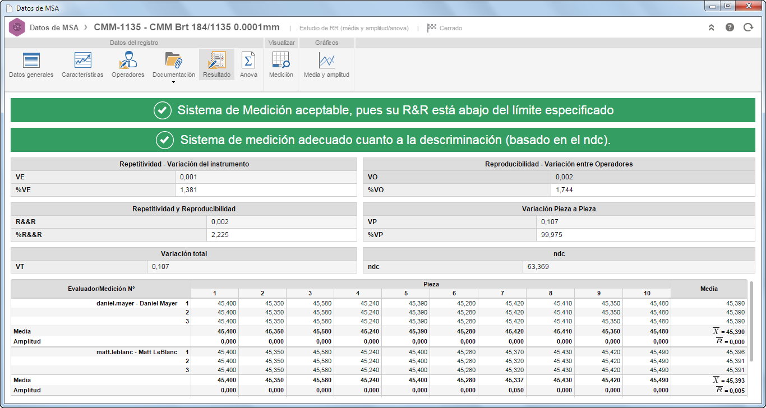Select the Visualizar group label
The height and width of the screenshot is (408, 766).
click(282, 43)
